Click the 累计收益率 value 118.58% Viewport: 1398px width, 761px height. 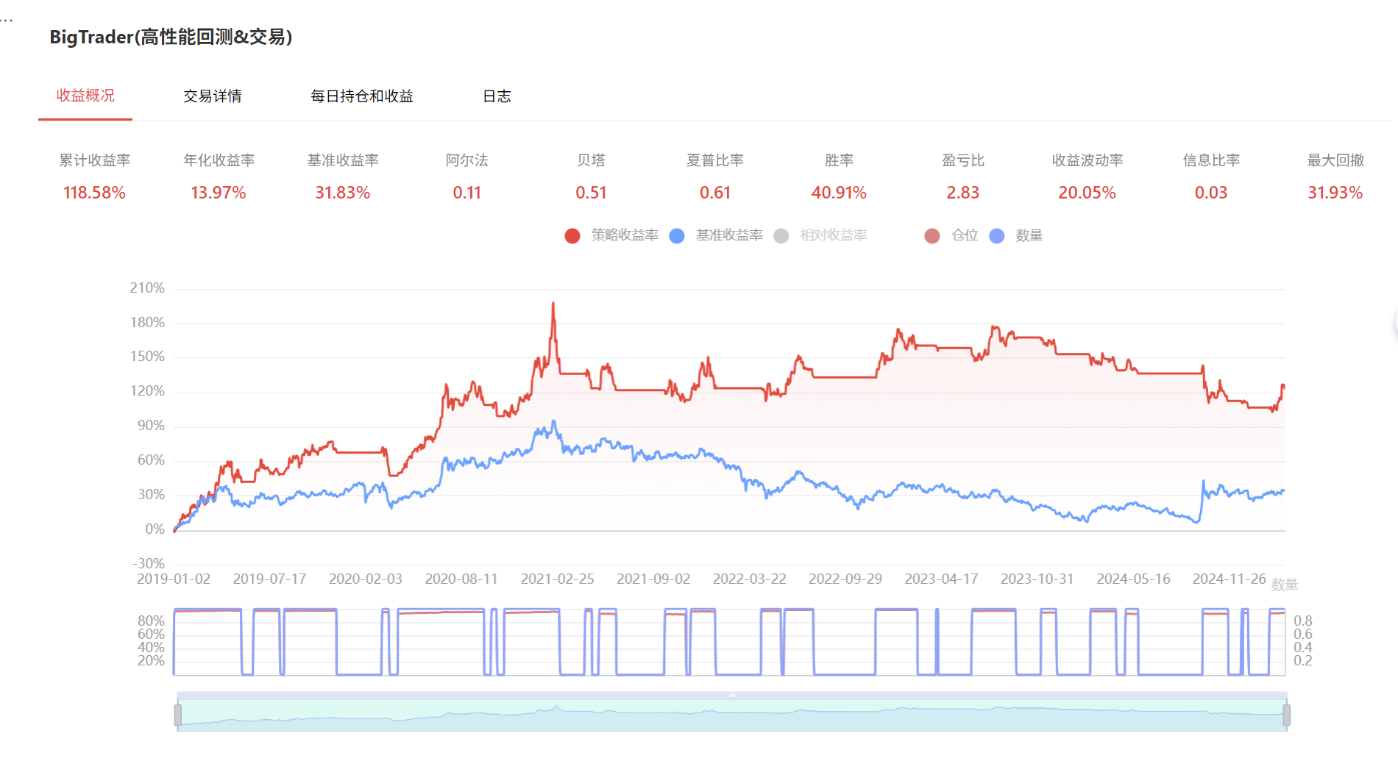pos(94,193)
